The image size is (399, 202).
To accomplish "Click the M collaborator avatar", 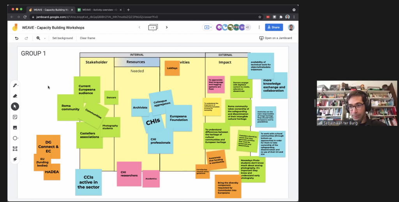I will click(242, 28).
